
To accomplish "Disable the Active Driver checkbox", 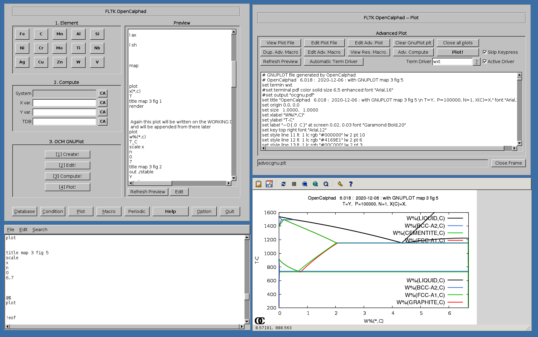I will click(x=485, y=62).
